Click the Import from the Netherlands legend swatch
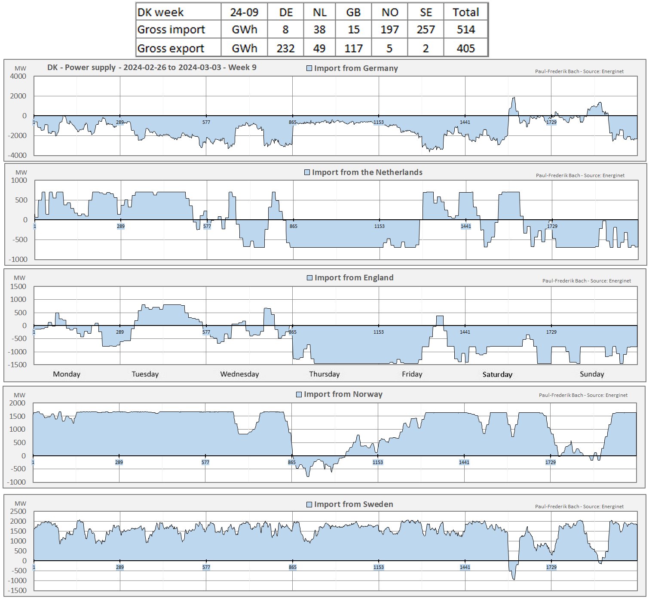 pyautogui.click(x=307, y=172)
